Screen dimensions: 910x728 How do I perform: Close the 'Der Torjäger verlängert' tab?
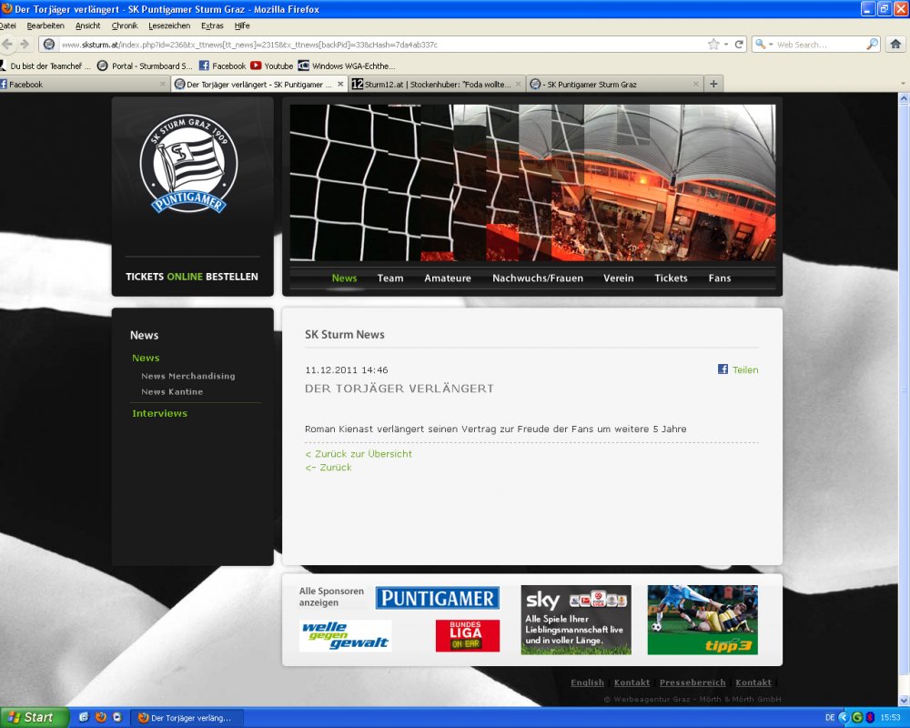(x=340, y=85)
